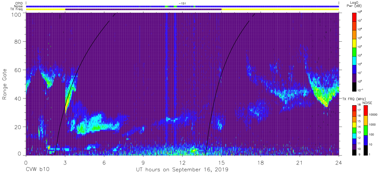
Task: Click the right yellow segment of TX Freq bar
Action: click(x=280, y=9)
